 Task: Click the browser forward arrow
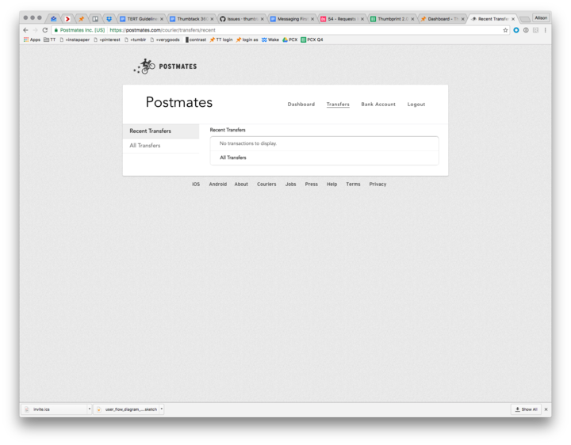point(36,30)
